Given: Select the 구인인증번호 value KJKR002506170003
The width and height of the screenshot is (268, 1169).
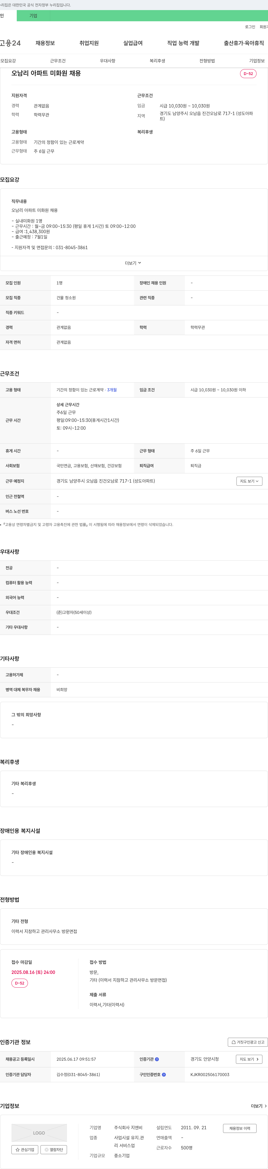Looking at the screenshot, I should tap(210, 1075).
